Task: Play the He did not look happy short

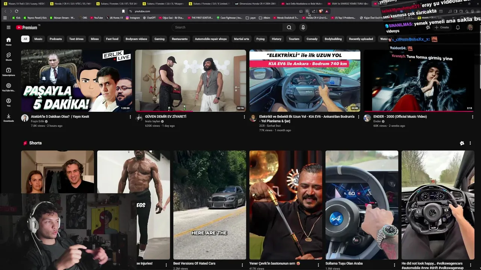Action: click(x=438, y=205)
